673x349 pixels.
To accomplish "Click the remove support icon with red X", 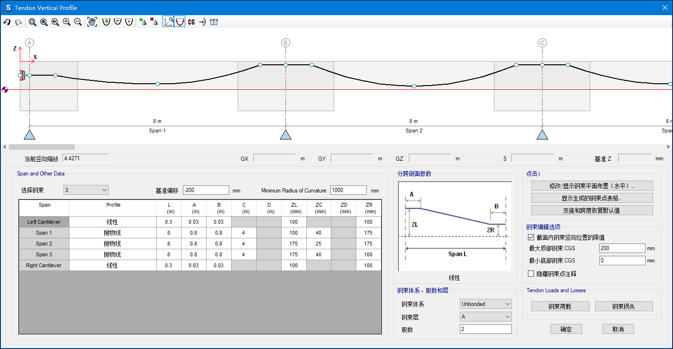I will coord(154,22).
